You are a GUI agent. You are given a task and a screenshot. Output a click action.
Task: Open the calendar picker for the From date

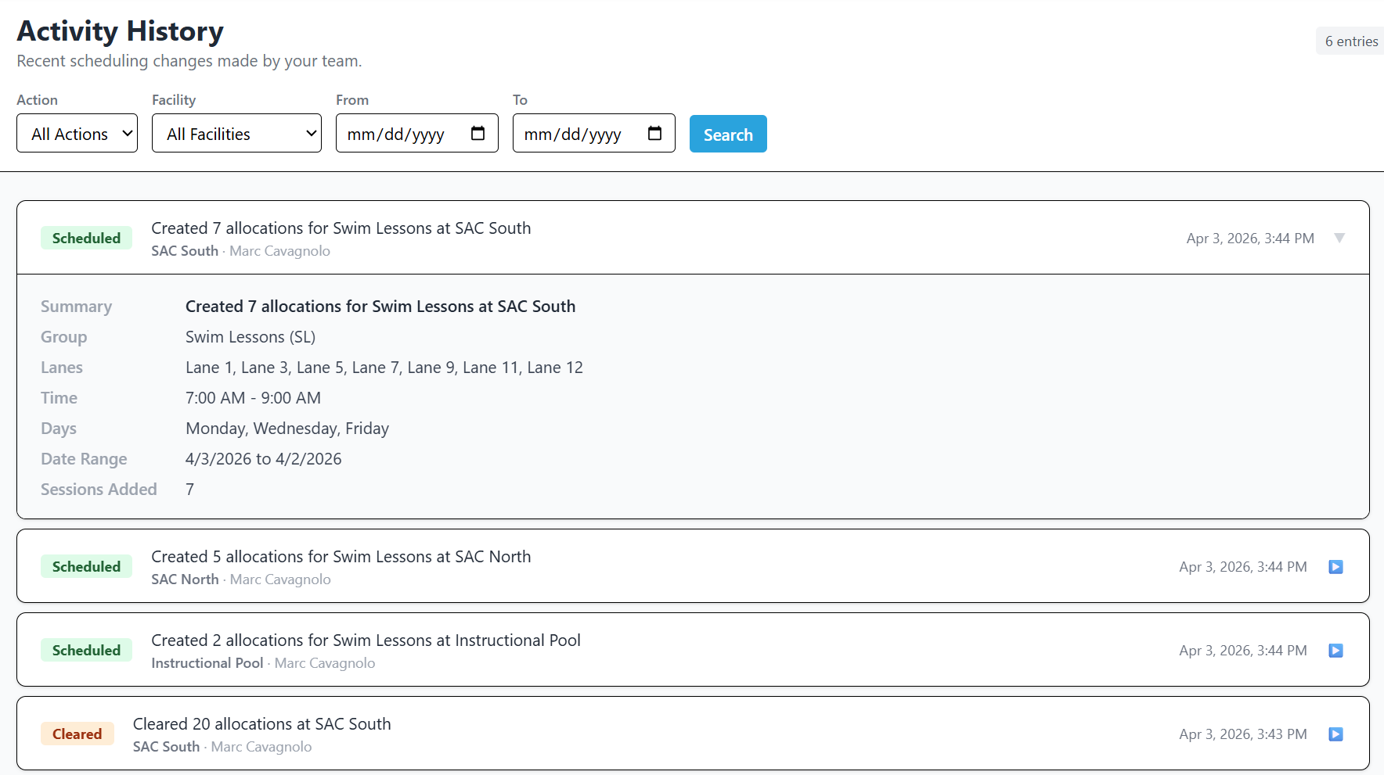coord(478,133)
